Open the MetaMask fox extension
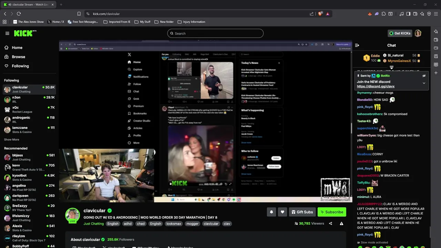The image size is (441, 248). coord(370,14)
